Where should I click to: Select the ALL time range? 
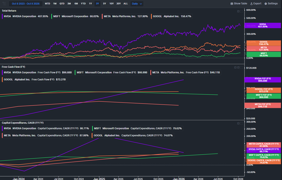coord(125,4)
